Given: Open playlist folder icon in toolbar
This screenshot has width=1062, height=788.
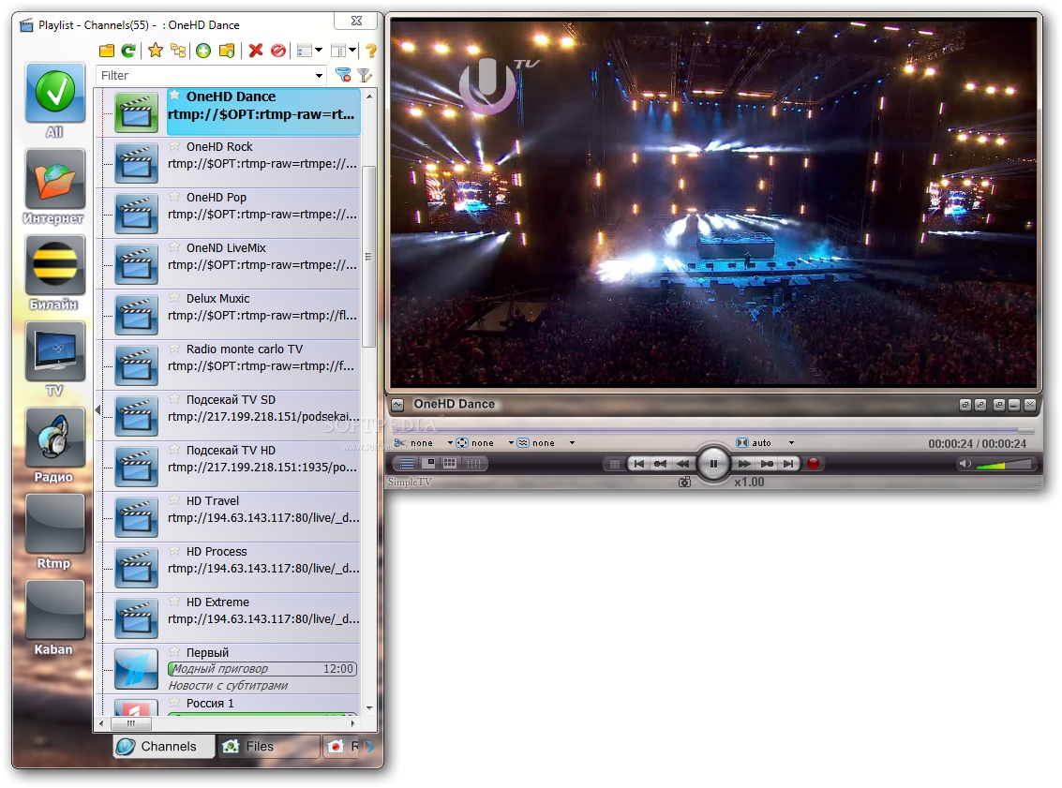Looking at the screenshot, I should click(106, 51).
